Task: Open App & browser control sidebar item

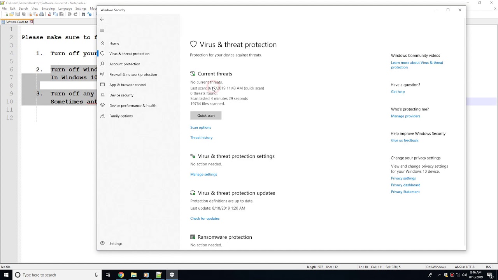Action: tap(128, 85)
